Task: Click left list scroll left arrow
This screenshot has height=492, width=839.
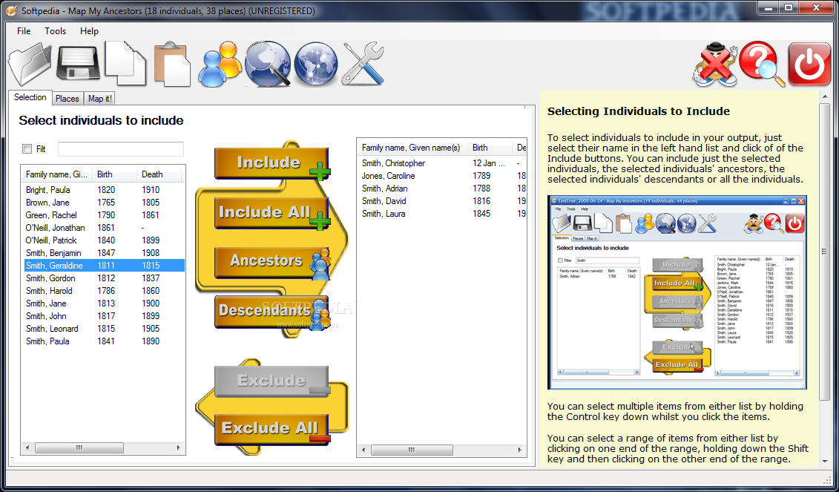Action: click(x=28, y=447)
